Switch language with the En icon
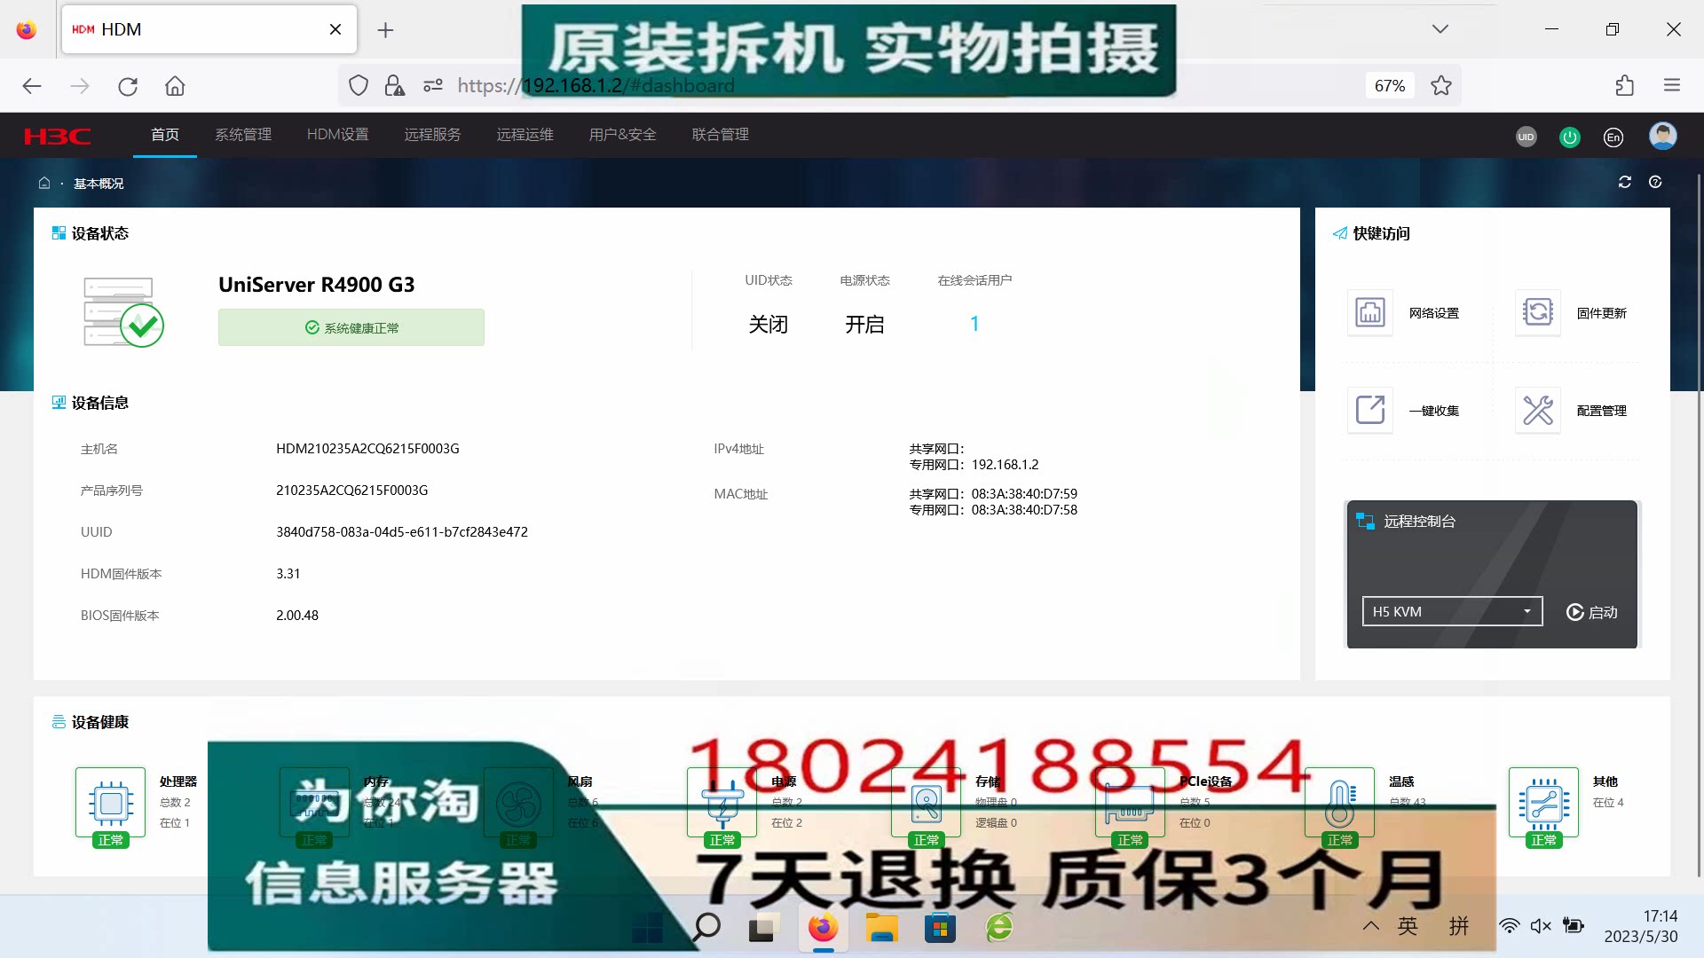 point(1613,137)
